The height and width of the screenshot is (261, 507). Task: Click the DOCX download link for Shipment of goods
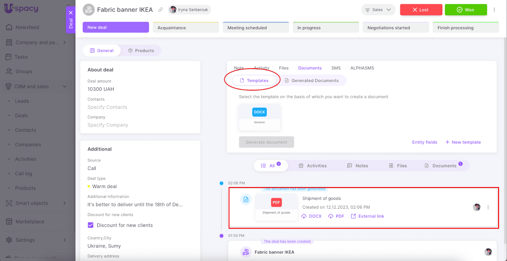(x=311, y=216)
